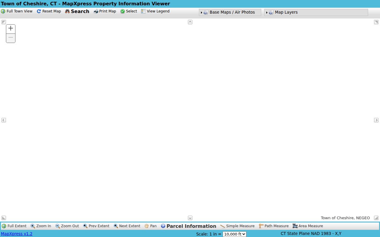380x237 pixels.
Task: Pan map north with top arrow
Action: [x=190, y=22]
